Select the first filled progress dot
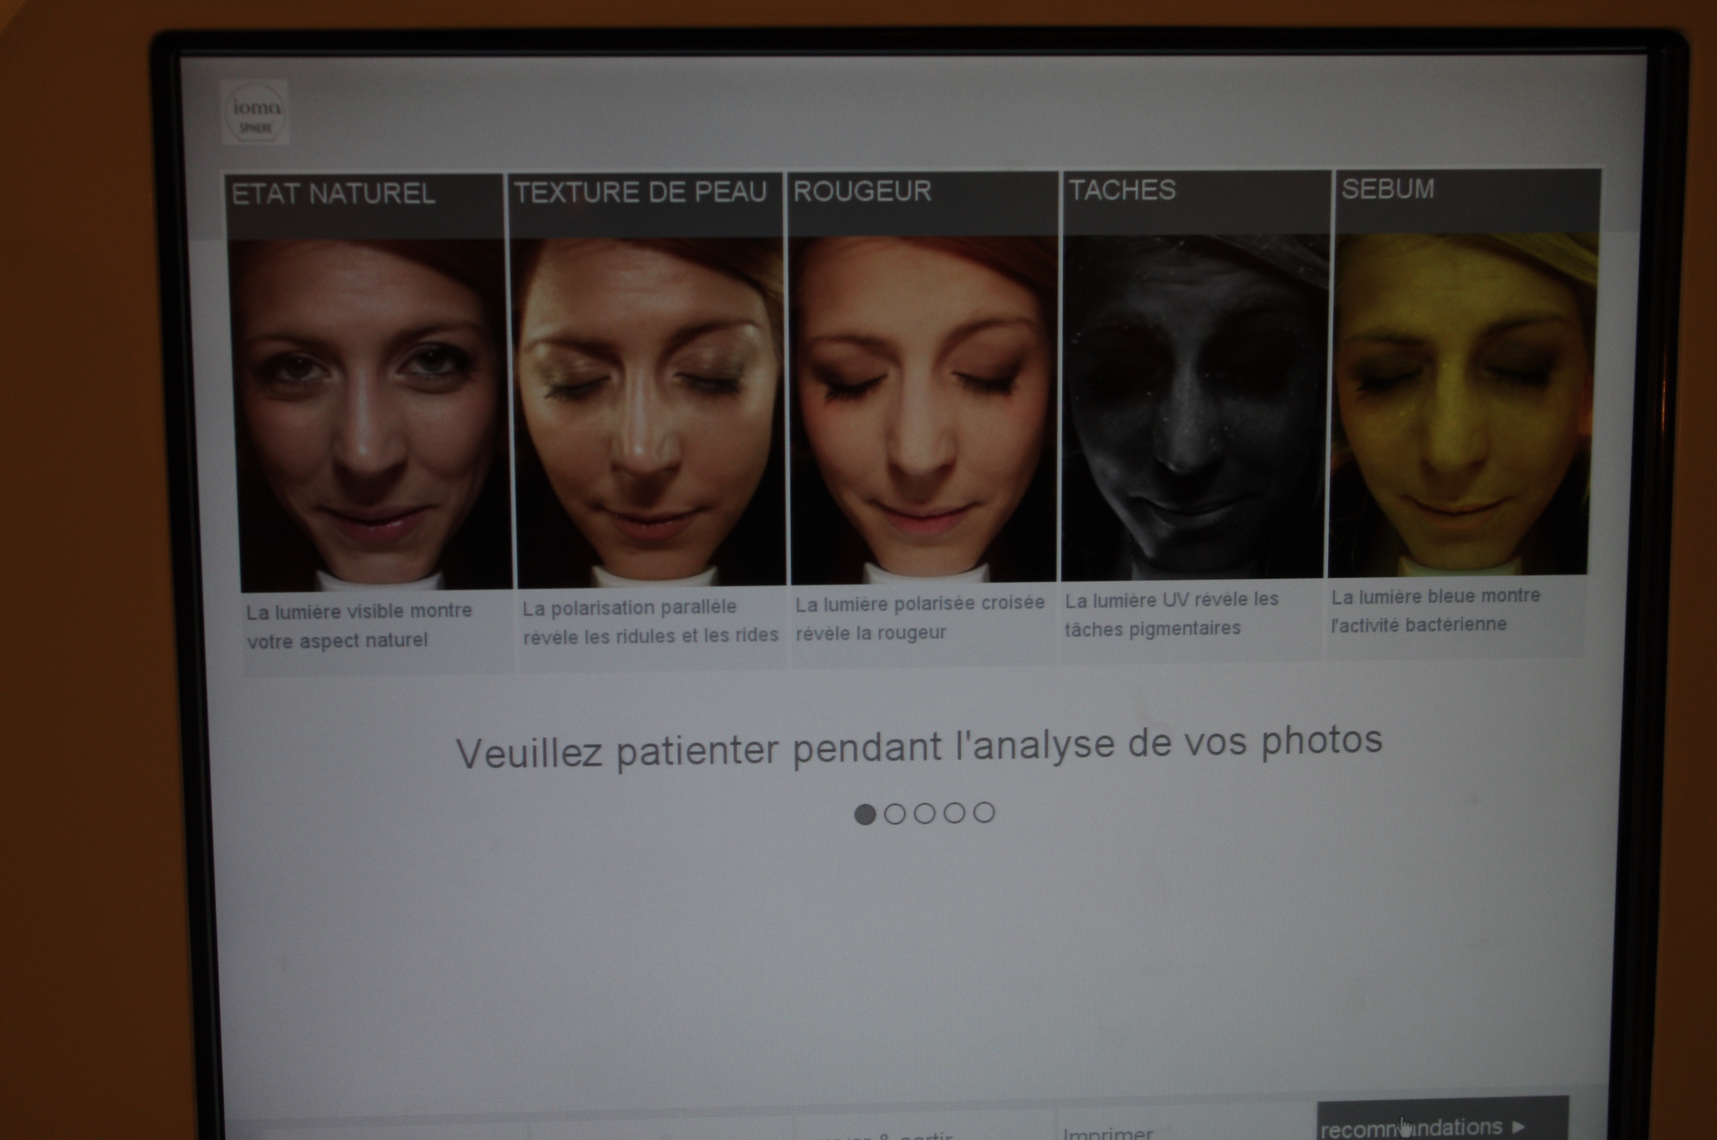This screenshot has height=1140, width=1717. [x=865, y=814]
